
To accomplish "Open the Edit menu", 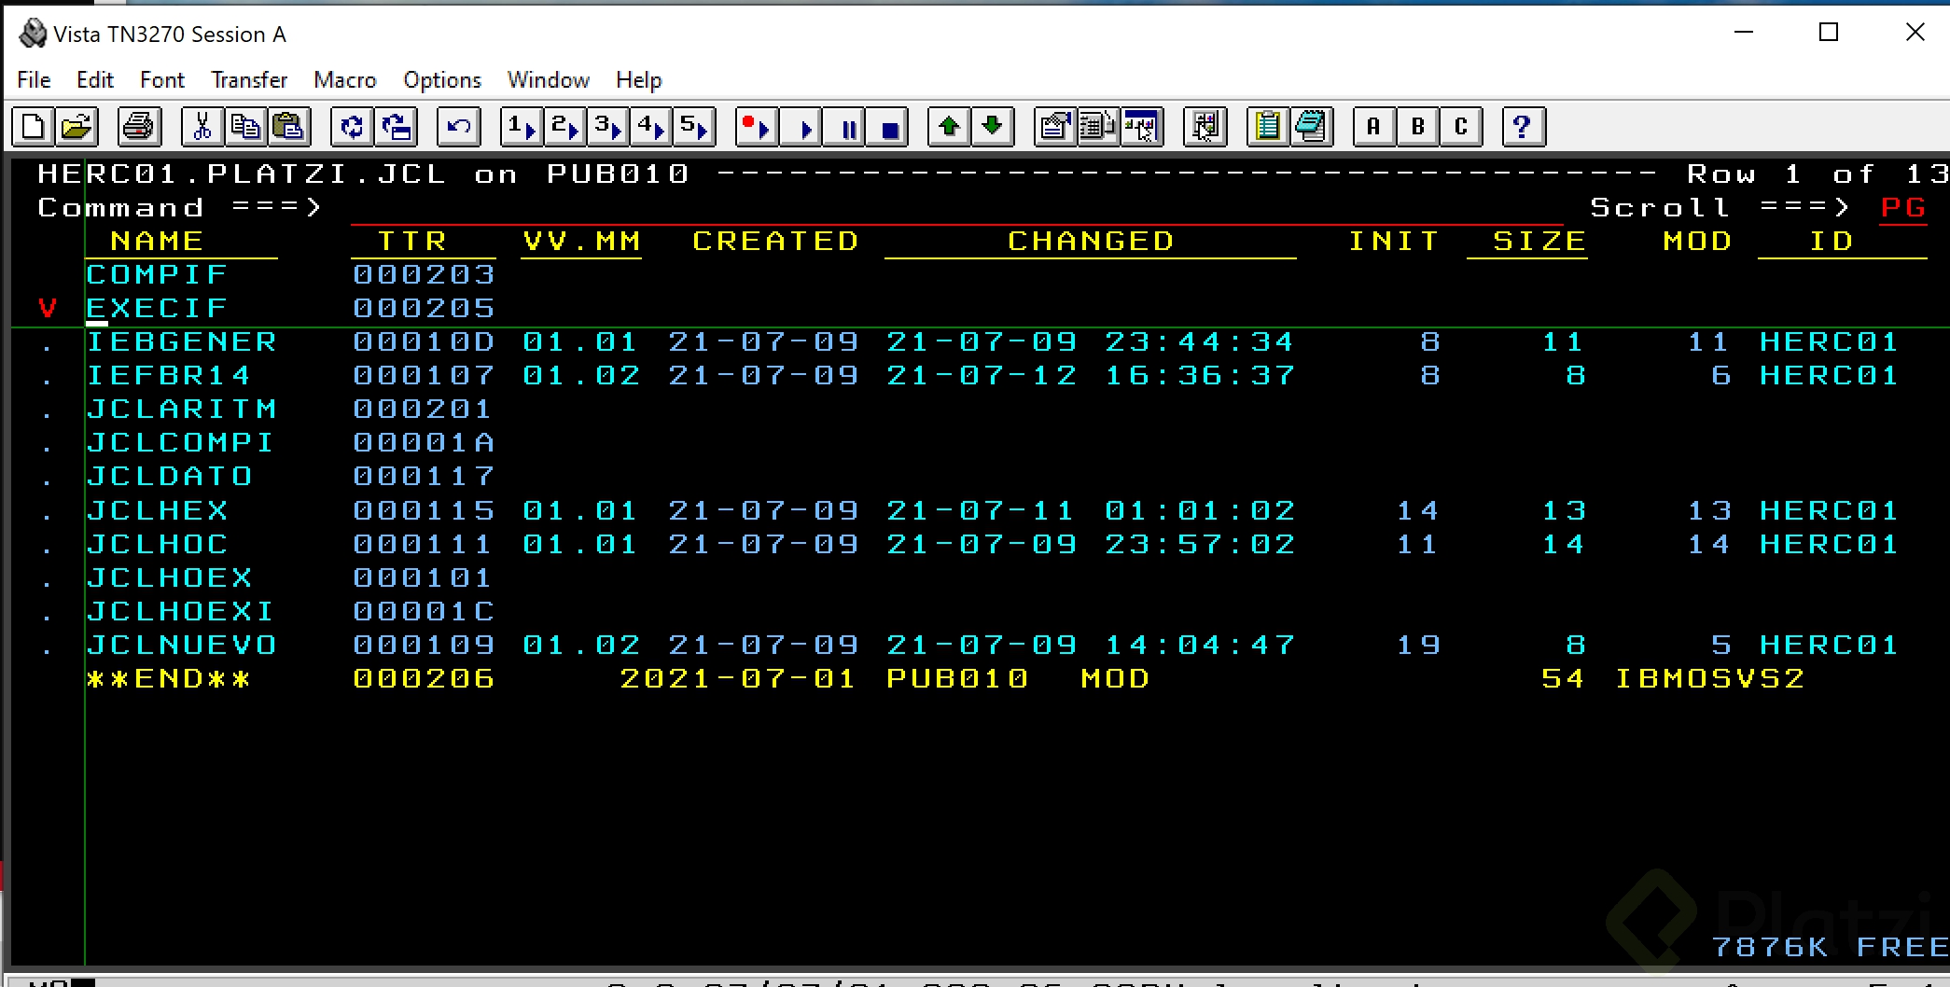I will (x=95, y=80).
